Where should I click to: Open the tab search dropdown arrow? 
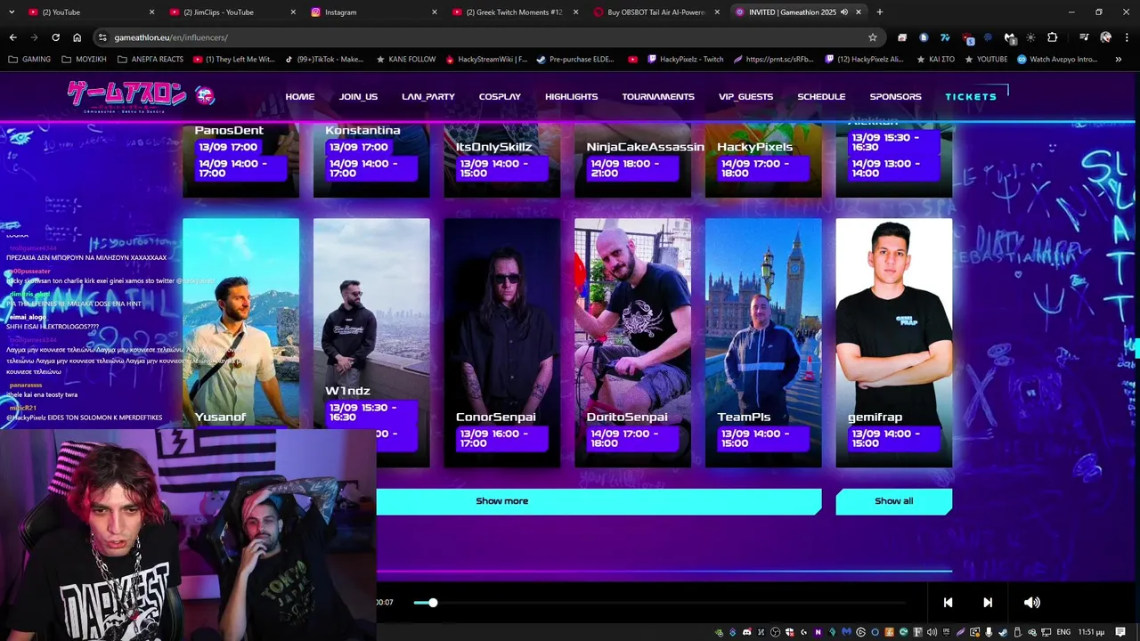(11, 12)
